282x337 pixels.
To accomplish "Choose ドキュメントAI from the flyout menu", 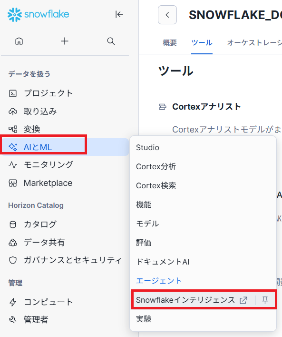I will point(203,262).
